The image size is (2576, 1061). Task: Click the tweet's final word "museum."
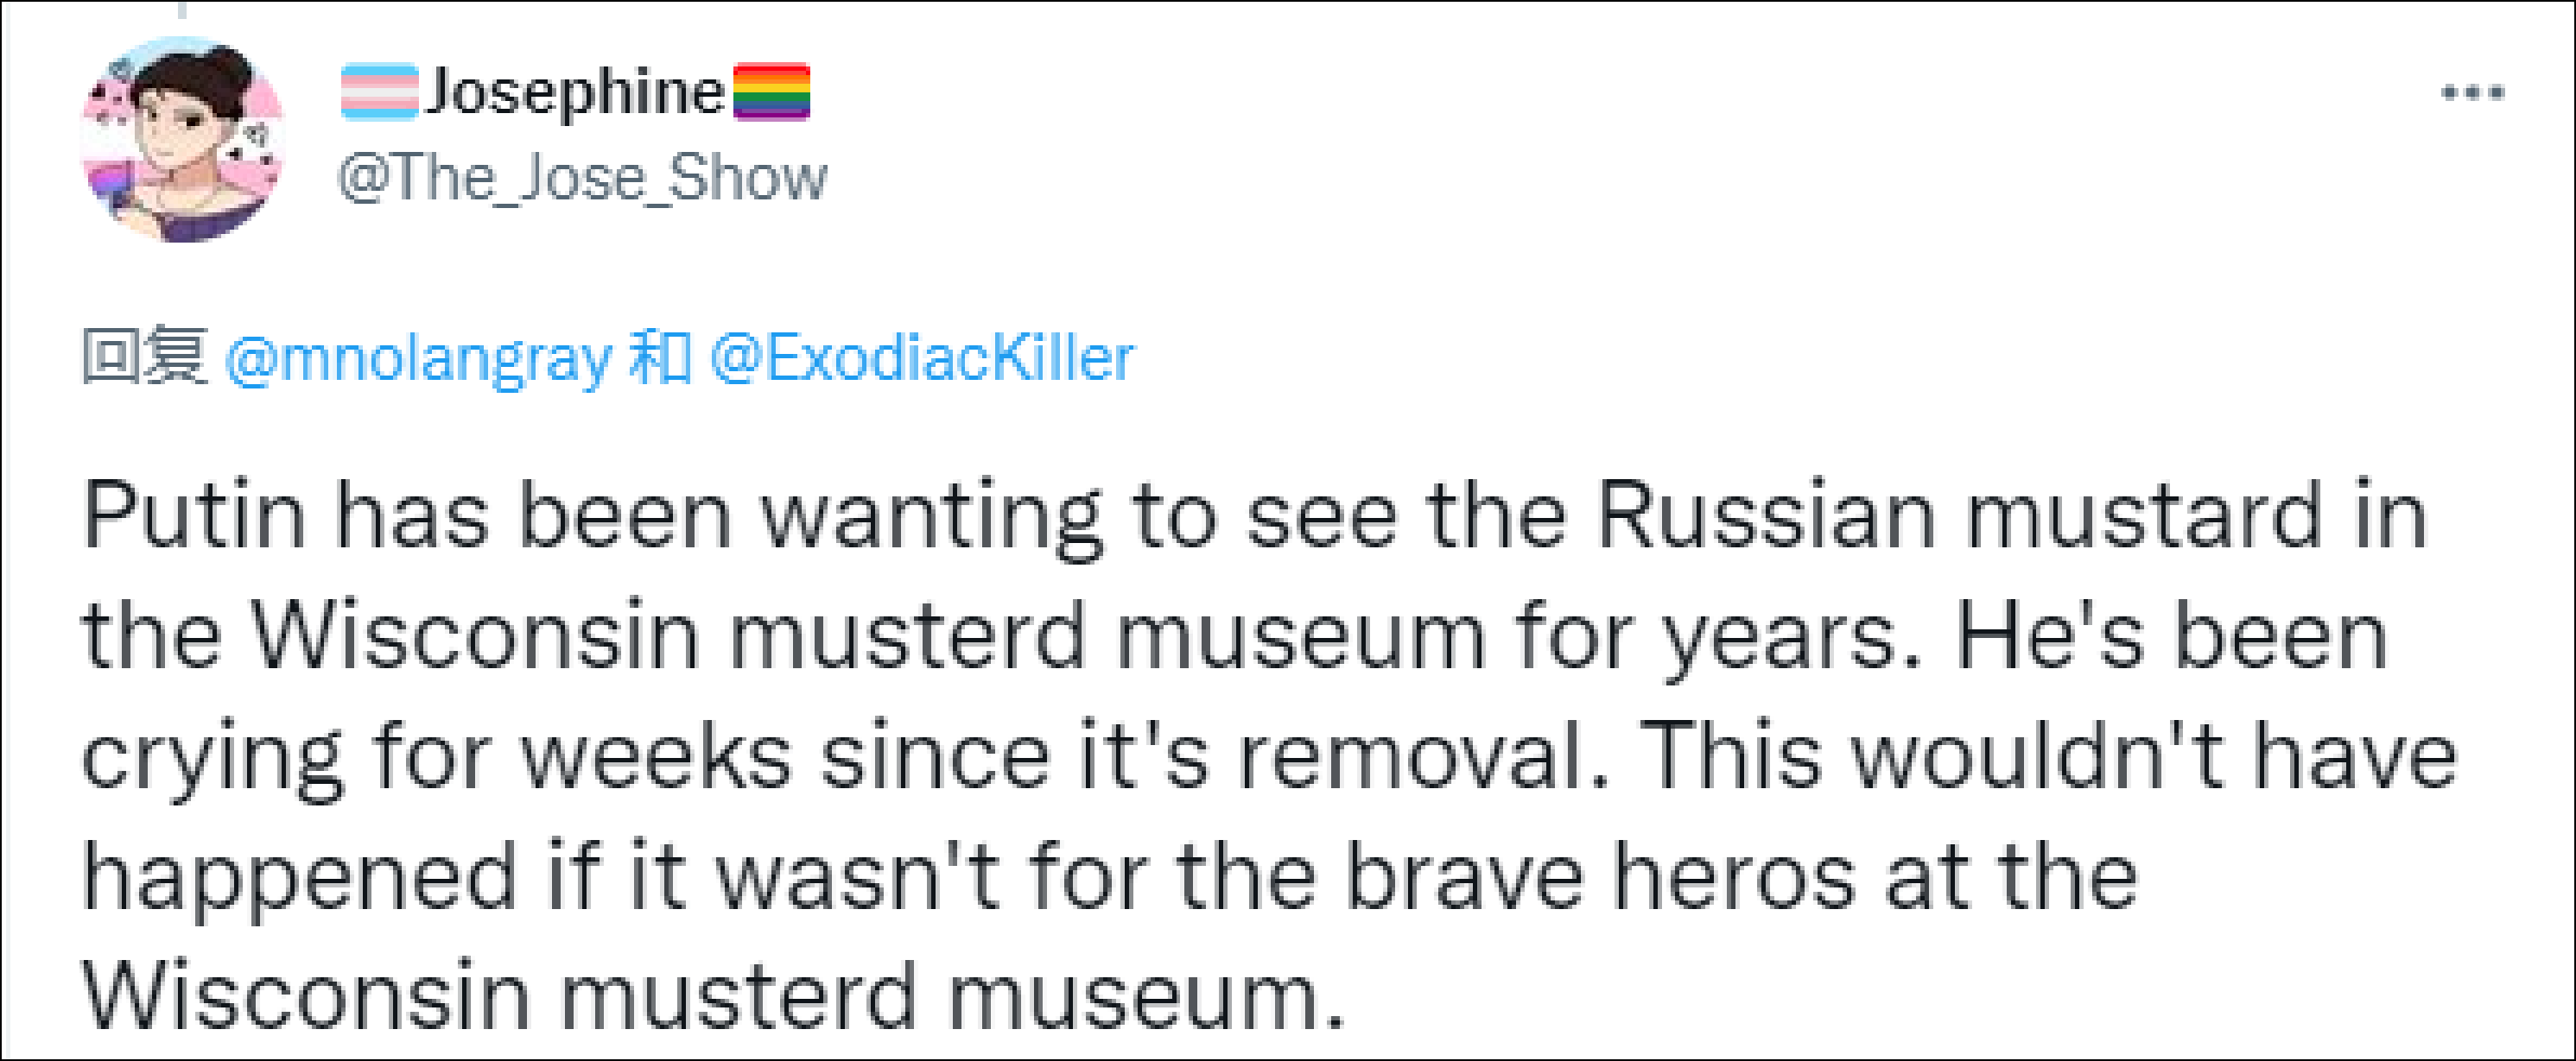[1146, 997]
